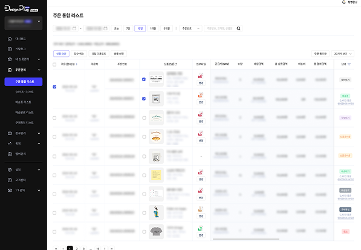The image size is (361, 250).
Task: Uncheck the product checkbox beside the candle jar thumbnail
Action: click(144, 99)
